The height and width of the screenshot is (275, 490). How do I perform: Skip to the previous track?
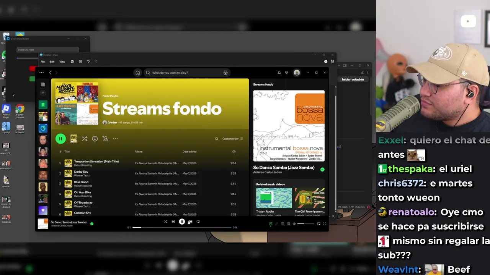173,222
